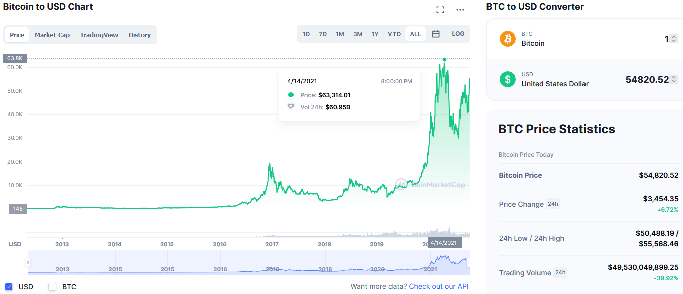Grab the left range selector handle

(x=28, y=262)
